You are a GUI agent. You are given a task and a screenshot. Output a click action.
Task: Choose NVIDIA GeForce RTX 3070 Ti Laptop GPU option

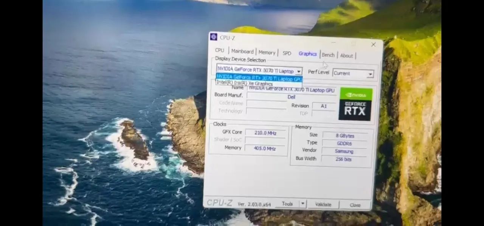pos(259,78)
